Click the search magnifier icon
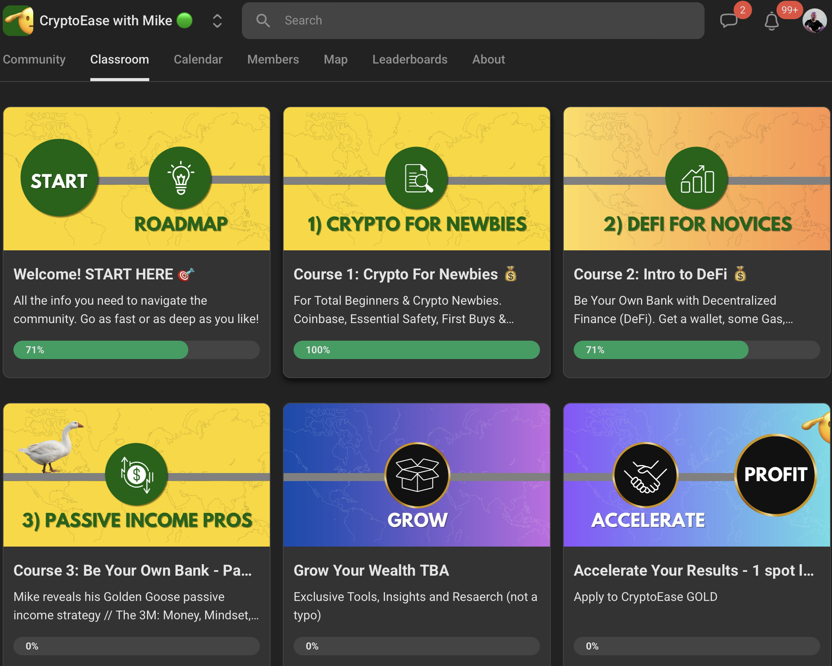The height and width of the screenshot is (666, 832). coord(263,20)
